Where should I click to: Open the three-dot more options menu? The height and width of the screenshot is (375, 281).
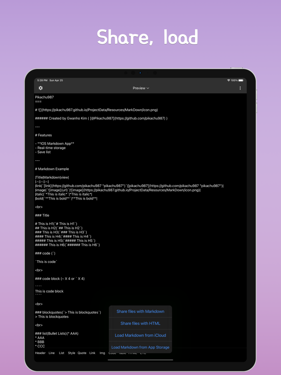[240, 88]
